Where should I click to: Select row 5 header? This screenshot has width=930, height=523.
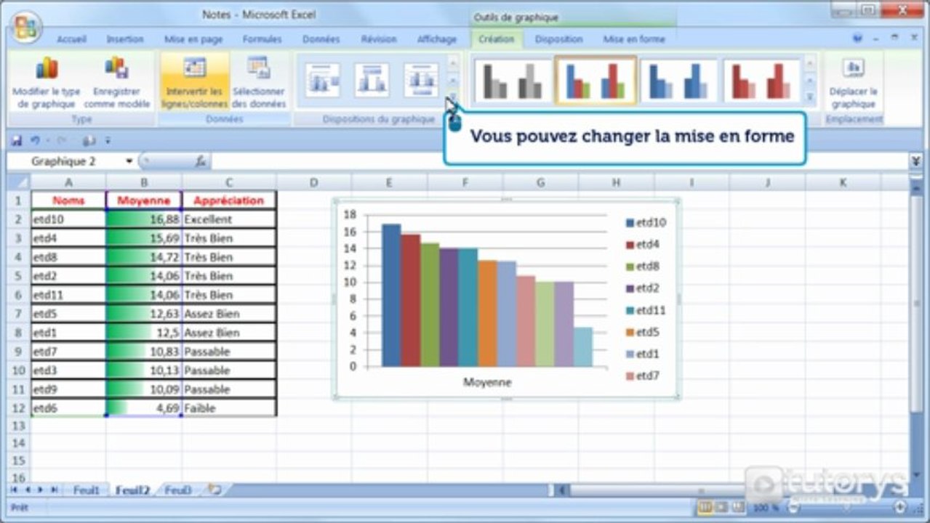tap(18, 275)
